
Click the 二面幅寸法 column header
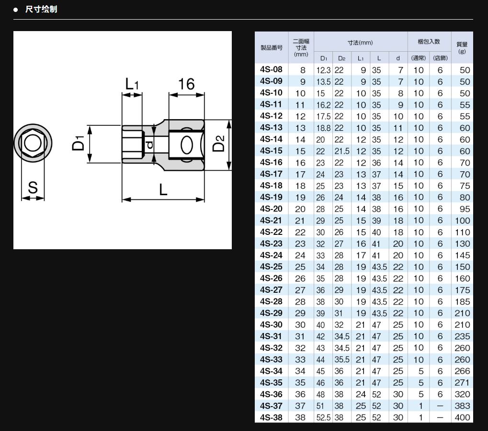pos(301,48)
